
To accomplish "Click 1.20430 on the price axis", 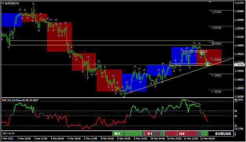I will pos(239,28).
